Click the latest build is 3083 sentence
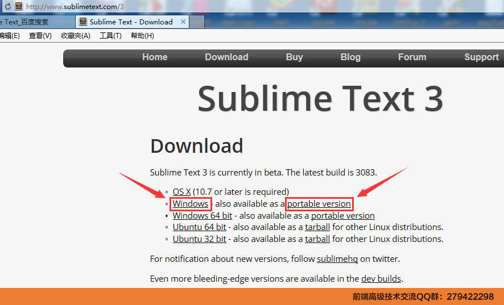This screenshot has width=504, height=305. point(332,173)
